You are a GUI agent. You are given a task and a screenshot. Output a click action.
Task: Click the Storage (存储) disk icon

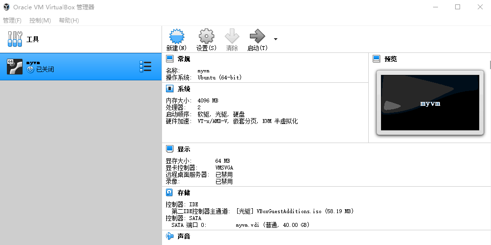click(170, 193)
